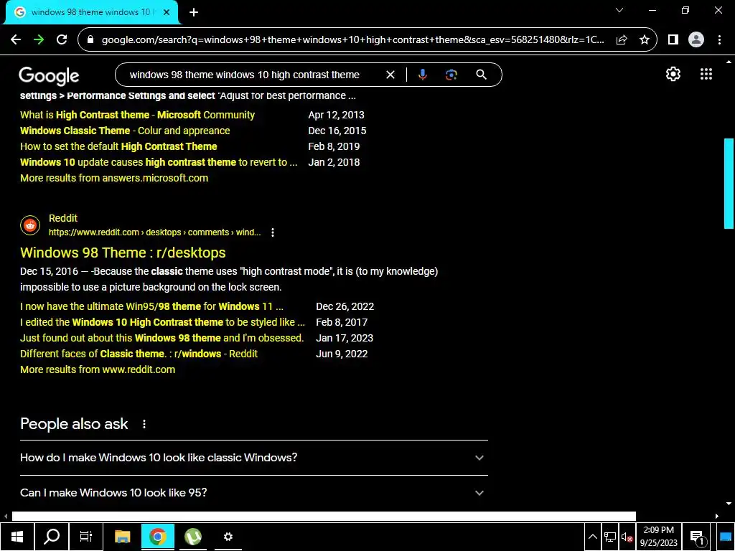Open What is High Contrast theme link
The image size is (735, 551).
pyautogui.click(x=137, y=115)
